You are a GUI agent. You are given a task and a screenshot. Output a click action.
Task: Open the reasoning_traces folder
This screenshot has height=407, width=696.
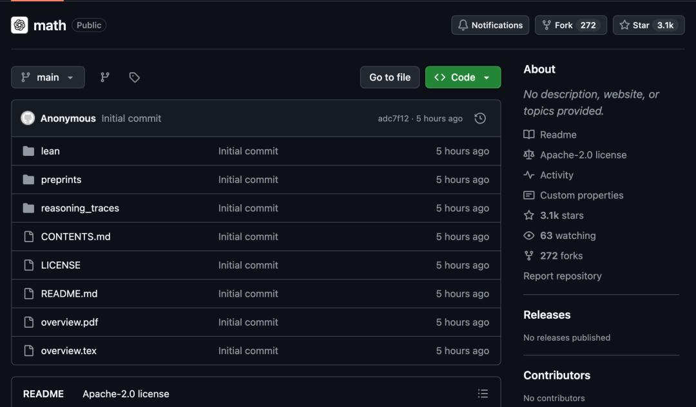[80, 208]
